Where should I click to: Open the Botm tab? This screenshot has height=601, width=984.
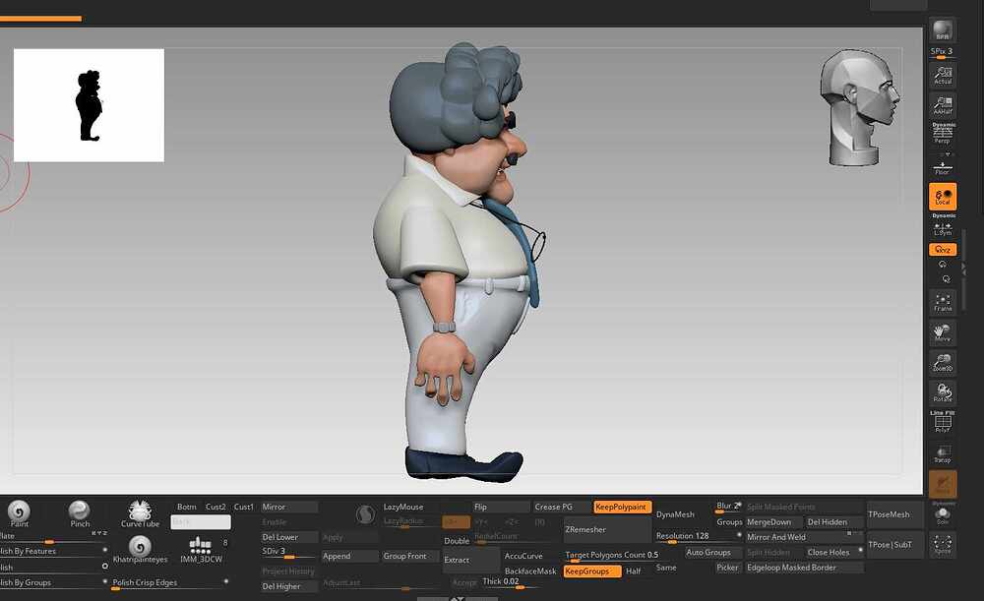click(x=186, y=507)
